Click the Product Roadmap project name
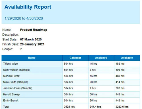 (x=34, y=30)
